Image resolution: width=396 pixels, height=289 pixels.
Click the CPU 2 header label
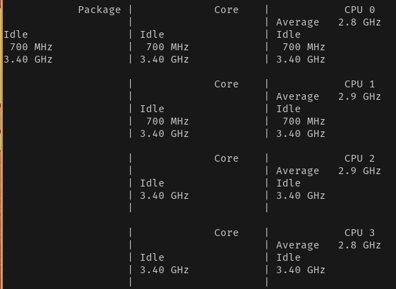pos(359,159)
